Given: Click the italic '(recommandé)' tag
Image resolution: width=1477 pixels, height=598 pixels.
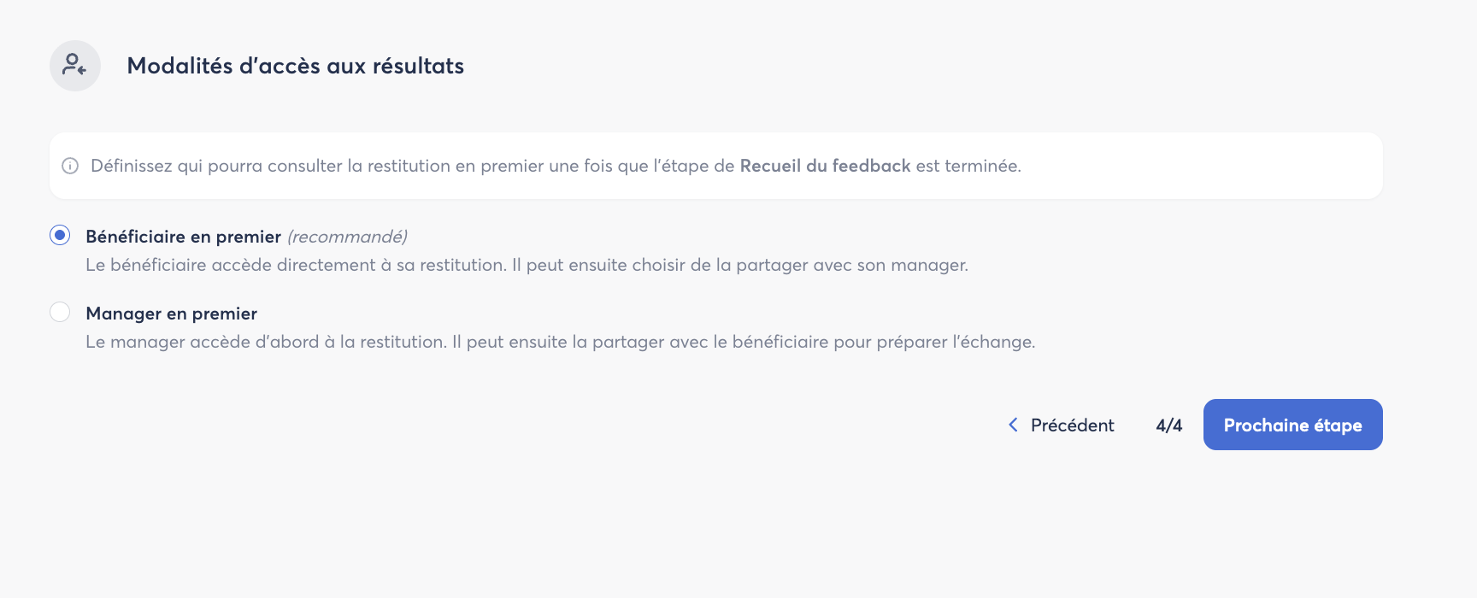Looking at the screenshot, I should (x=347, y=237).
